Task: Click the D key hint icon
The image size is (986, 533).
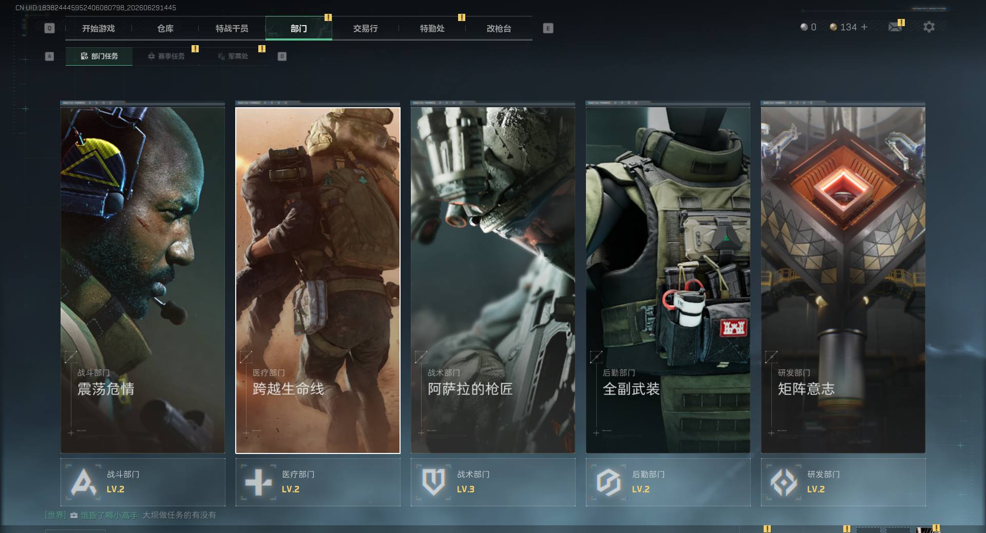Action: (282, 56)
